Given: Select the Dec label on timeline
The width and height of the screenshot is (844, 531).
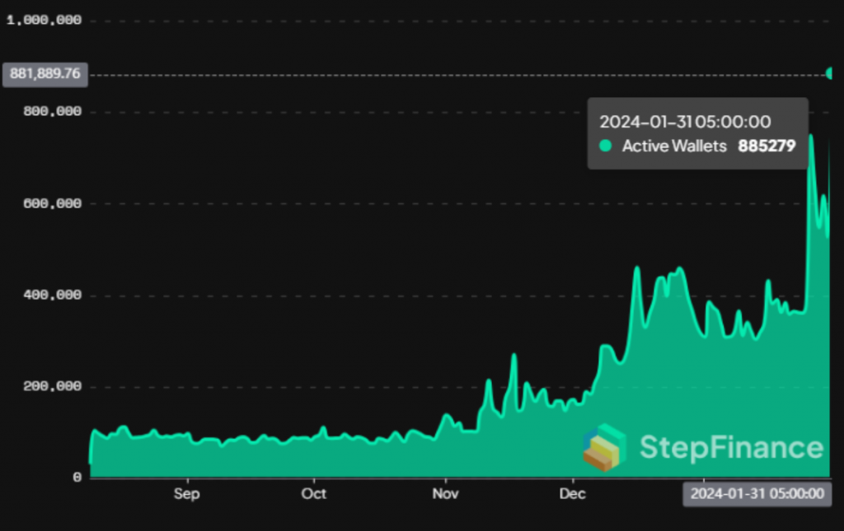Looking at the screenshot, I should 572,494.
